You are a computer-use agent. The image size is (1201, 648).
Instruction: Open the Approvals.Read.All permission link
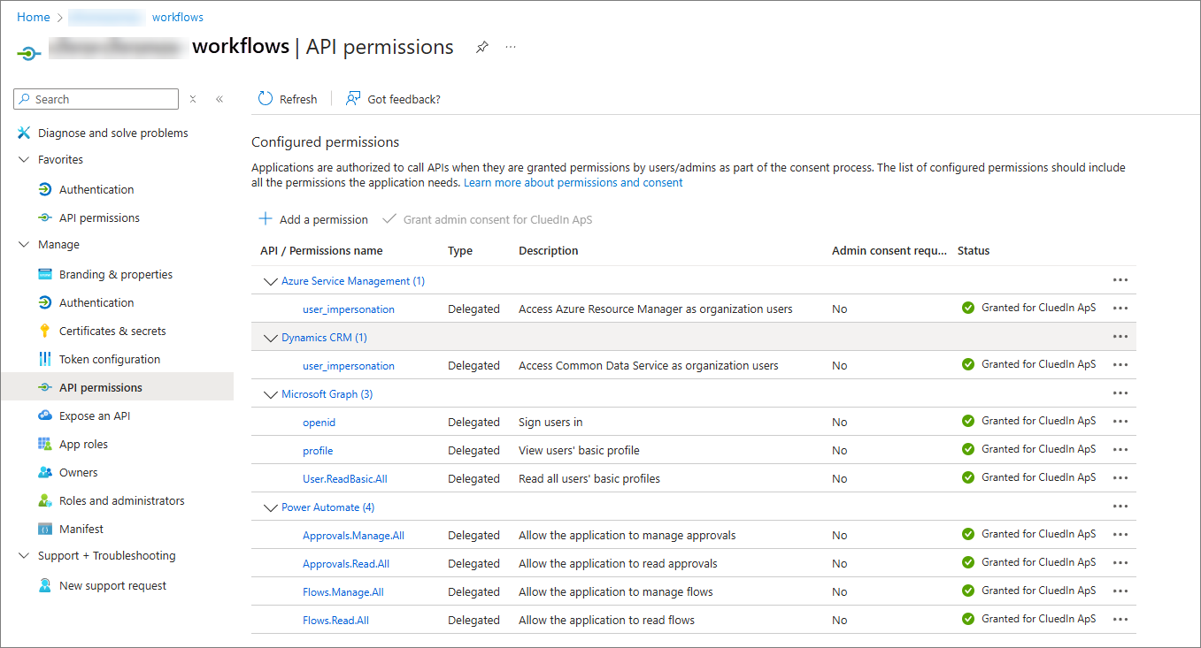tap(346, 564)
